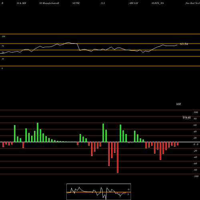Click the 80 label on MR axis

(x=195, y=119)
